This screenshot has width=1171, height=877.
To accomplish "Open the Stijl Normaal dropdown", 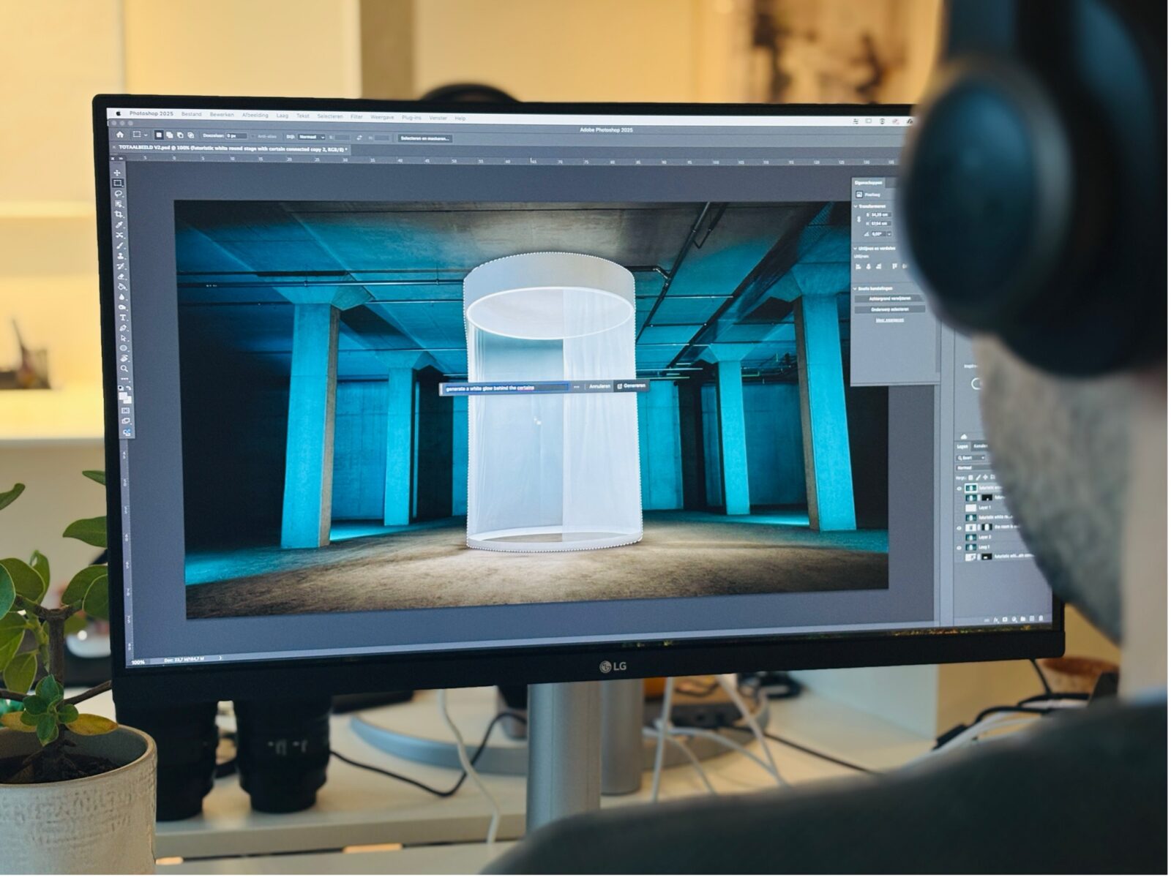I will point(312,136).
